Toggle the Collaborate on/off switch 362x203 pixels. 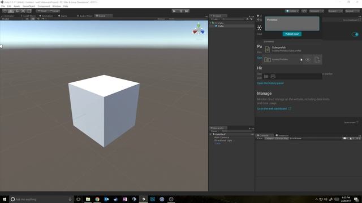pos(355,34)
